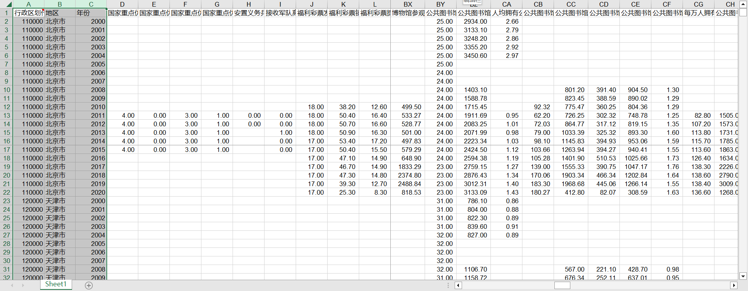Select the cell with value 1403.10
The image size is (748, 291).
[473, 90]
